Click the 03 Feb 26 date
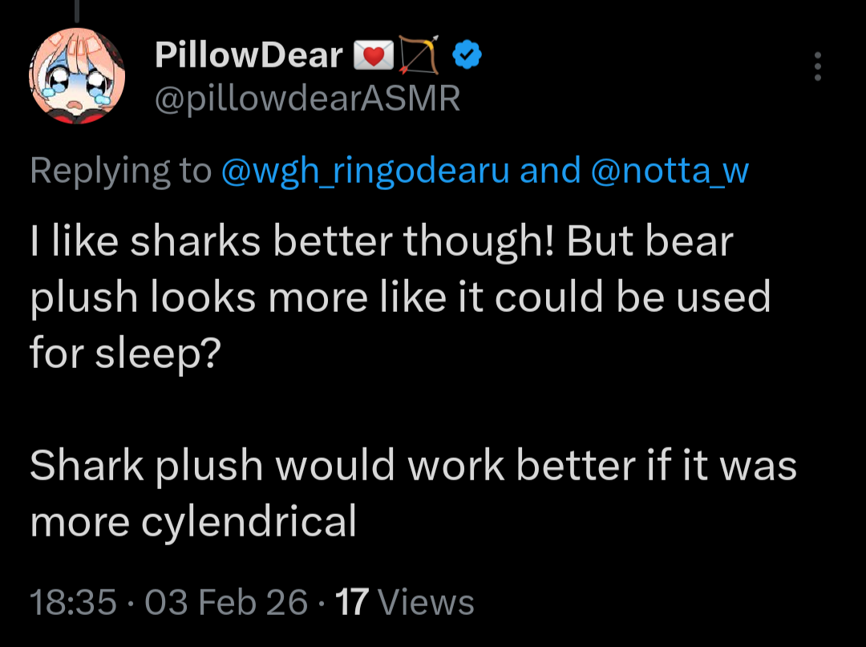This screenshot has height=647, width=866. 227,602
